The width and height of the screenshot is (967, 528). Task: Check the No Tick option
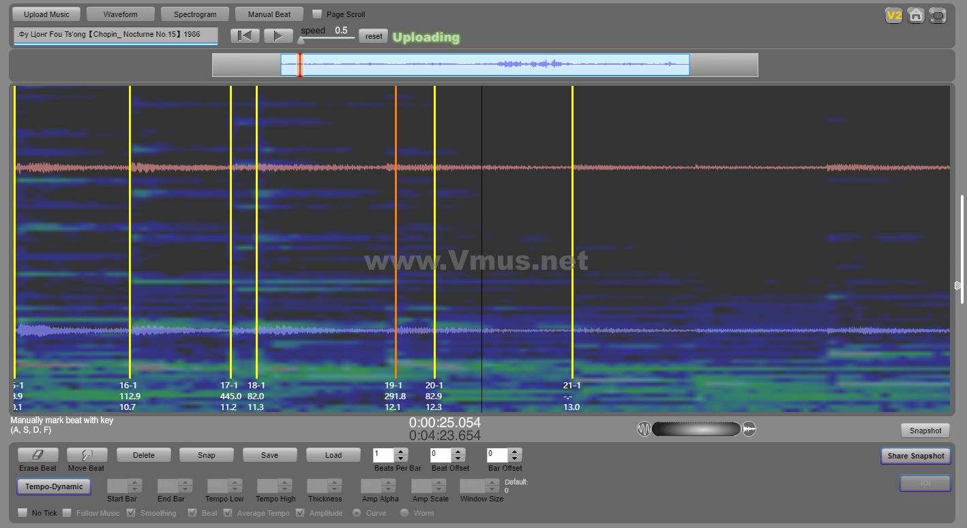coord(23,513)
